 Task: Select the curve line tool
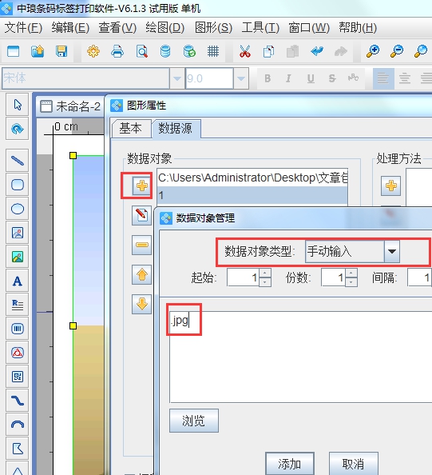(x=18, y=401)
